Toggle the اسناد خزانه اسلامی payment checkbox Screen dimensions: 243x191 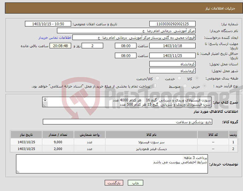155,86
